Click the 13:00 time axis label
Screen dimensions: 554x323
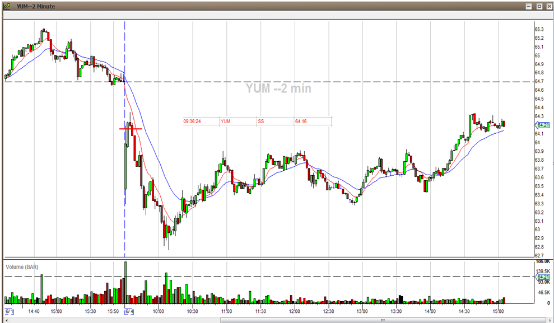[362, 311]
